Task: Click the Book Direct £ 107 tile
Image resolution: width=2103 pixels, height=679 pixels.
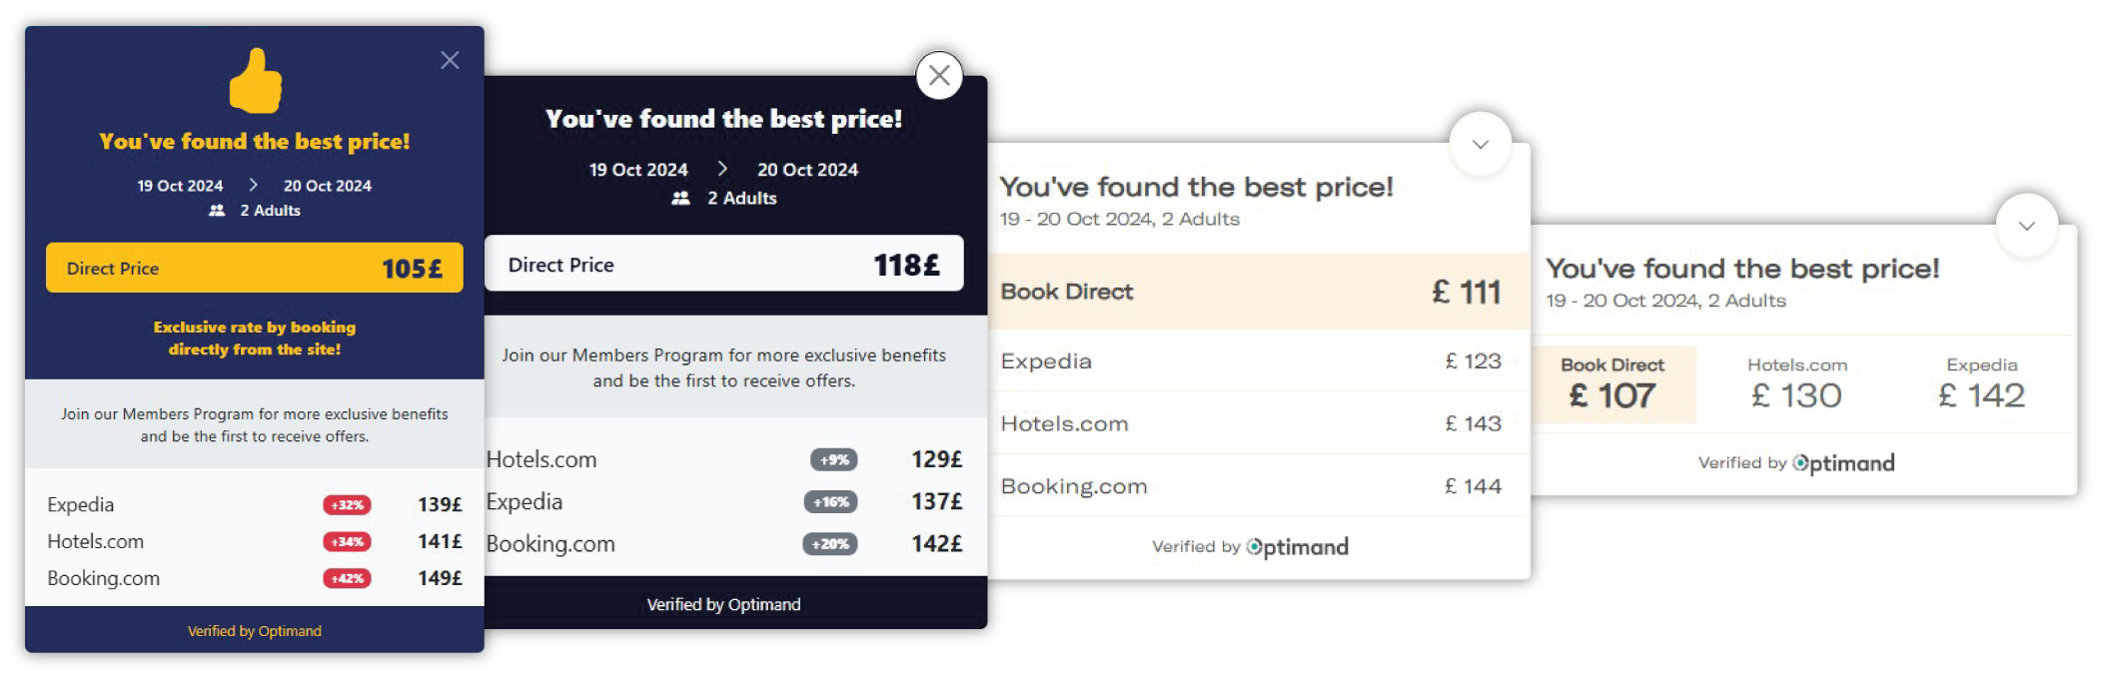Action: pyautogui.click(x=1612, y=384)
